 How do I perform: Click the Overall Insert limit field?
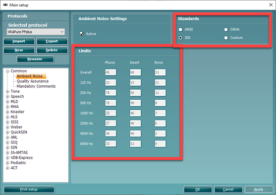point(135,72)
